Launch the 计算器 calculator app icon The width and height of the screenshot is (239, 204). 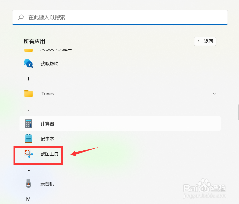click(28, 123)
